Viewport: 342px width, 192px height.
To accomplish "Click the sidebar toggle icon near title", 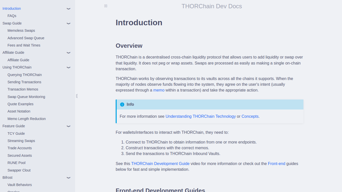I will tap(106, 6).
